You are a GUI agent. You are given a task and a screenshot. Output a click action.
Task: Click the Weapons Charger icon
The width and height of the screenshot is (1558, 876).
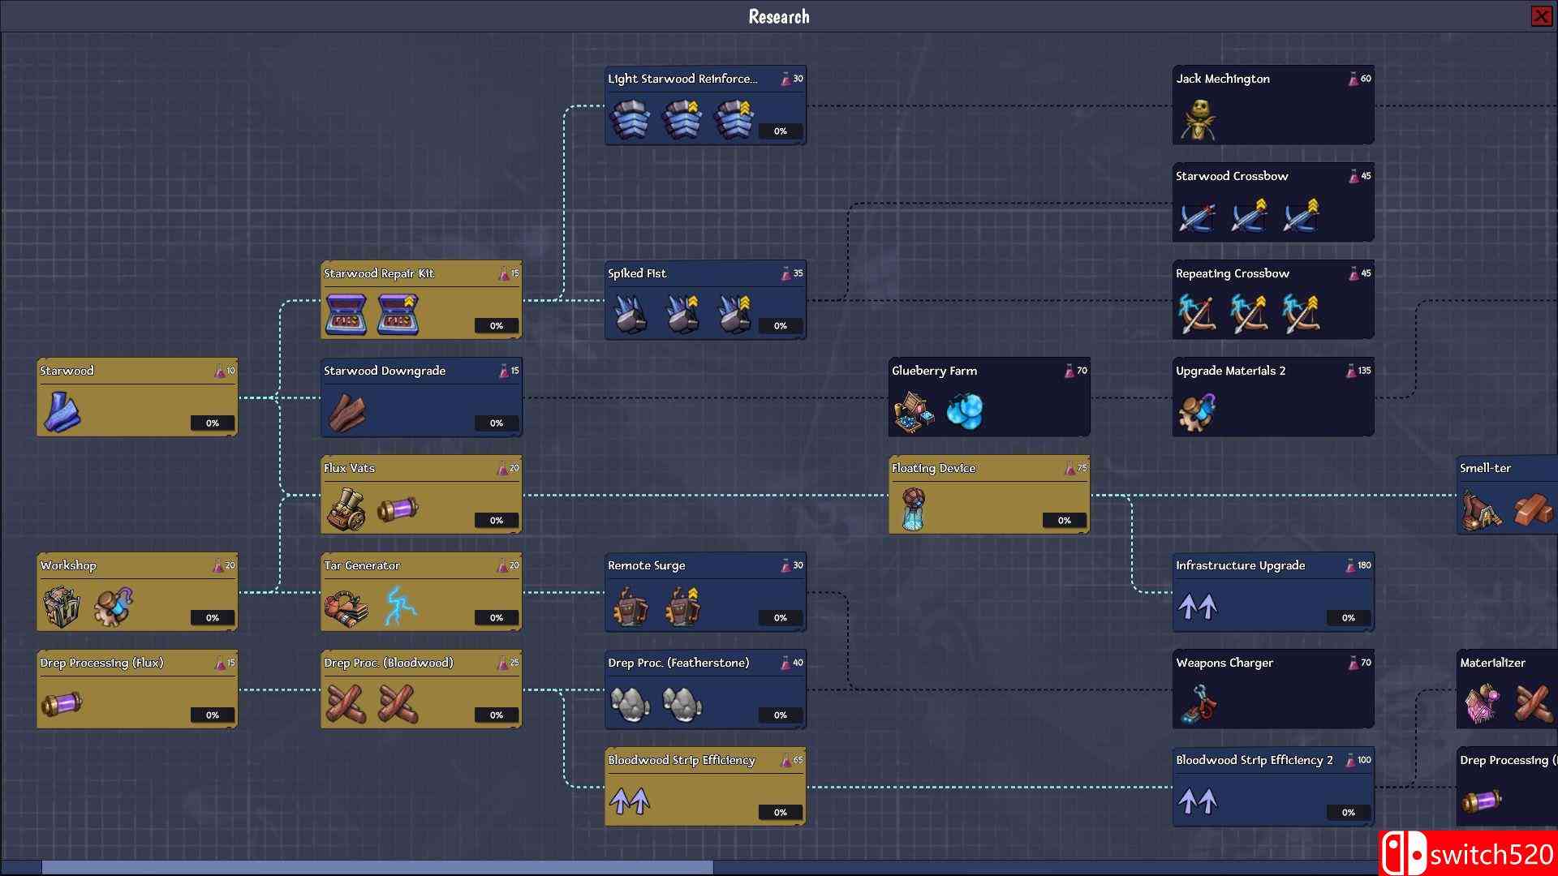coord(1198,703)
